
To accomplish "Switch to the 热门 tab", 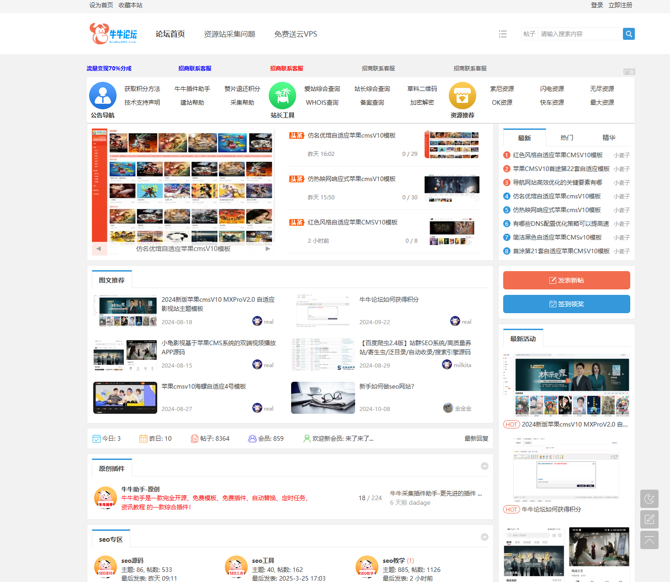I will 566,137.
